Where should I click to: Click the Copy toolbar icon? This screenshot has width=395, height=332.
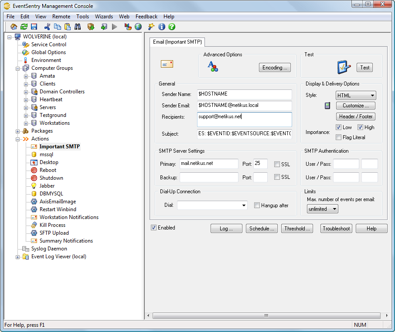click(x=58, y=27)
